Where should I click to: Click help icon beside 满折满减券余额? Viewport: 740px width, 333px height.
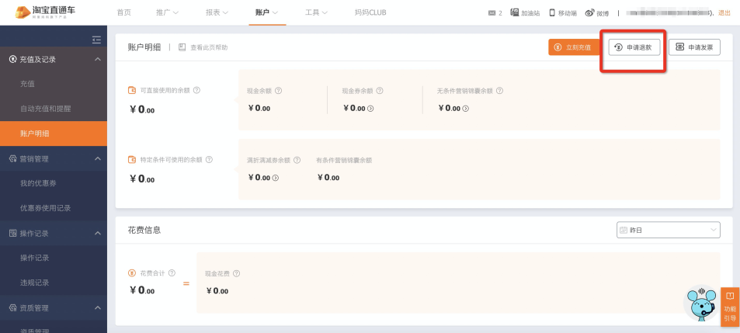coord(297,160)
